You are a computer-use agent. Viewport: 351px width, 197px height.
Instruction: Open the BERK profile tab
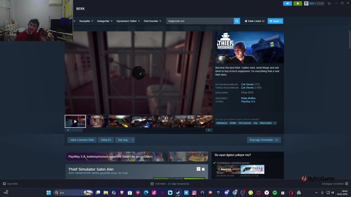pyautogui.click(x=80, y=9)
